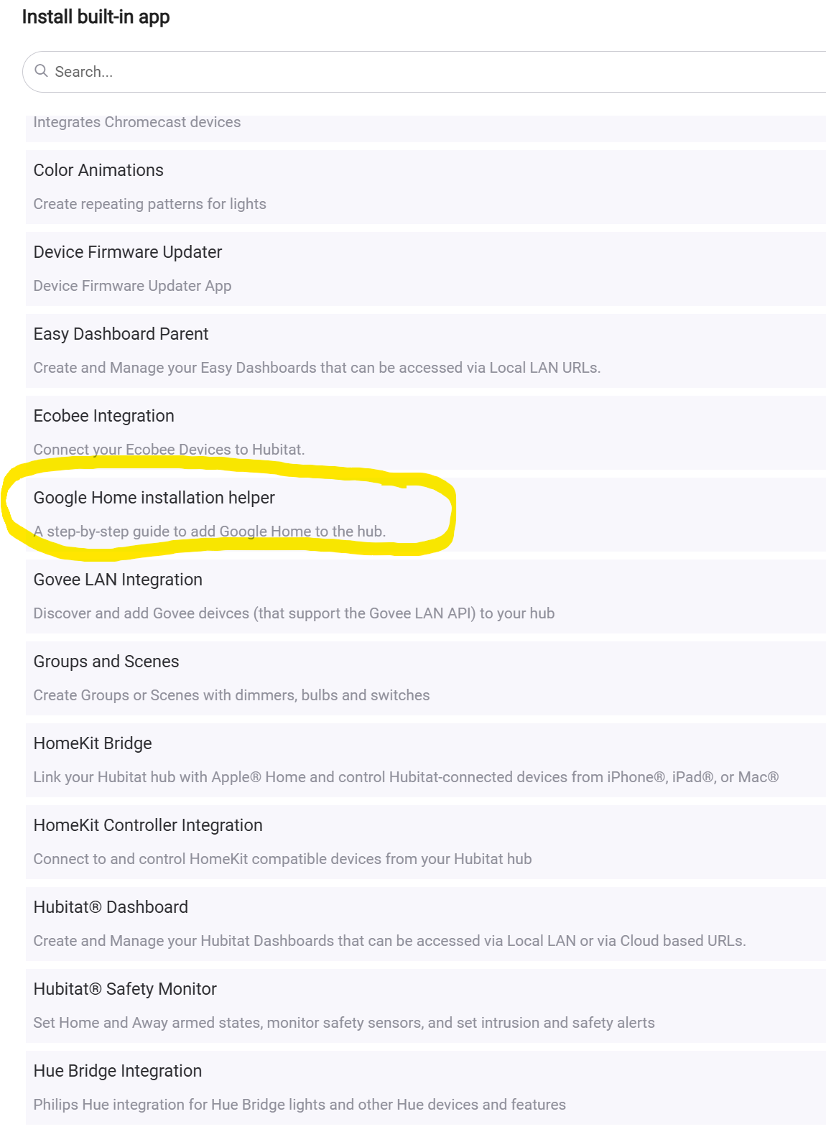Install the Ecobee Integration app
826x1142 pixels.
pyautogui.click(x=426, y=432)
